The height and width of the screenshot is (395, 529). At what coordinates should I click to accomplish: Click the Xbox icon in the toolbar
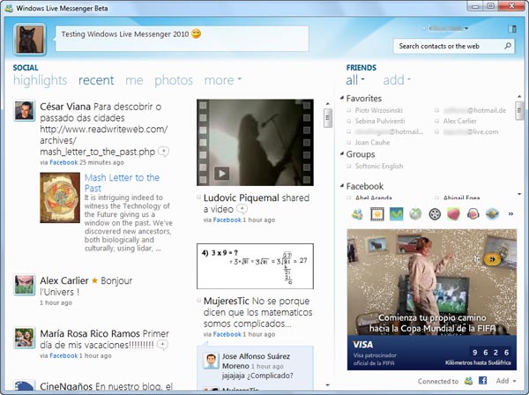[415, 214]
